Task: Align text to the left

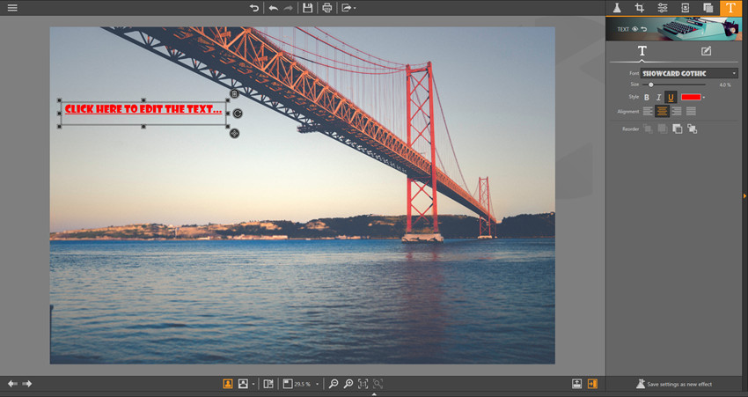Action: point(648,111)
